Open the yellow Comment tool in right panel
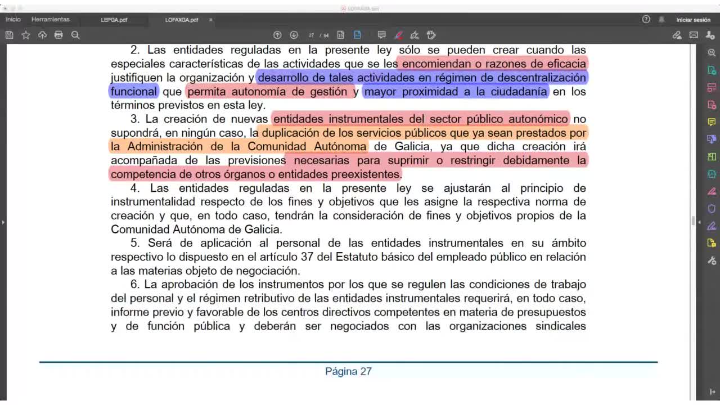This screenshot has width=720, height=405. pos(712,122)
